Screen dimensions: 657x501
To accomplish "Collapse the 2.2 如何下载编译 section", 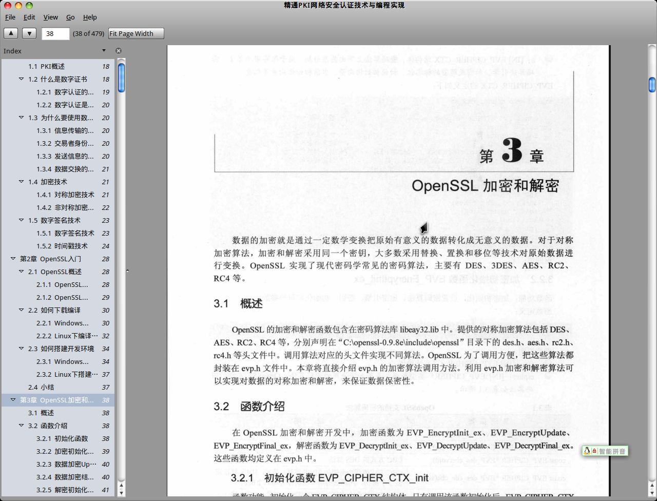I will pos(21,310).
